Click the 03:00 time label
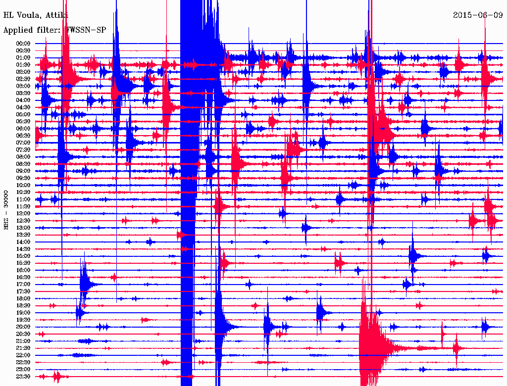Viewport: 507px width, 386px height. (23, 86)
